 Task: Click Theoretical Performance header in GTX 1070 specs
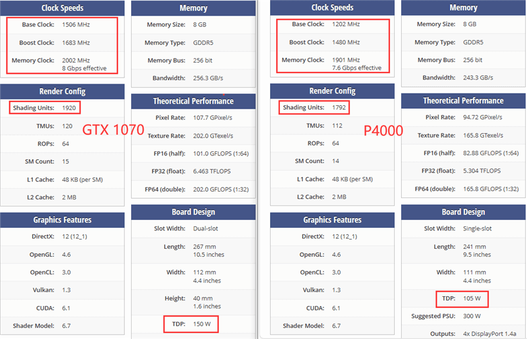(x=193, y=101)
